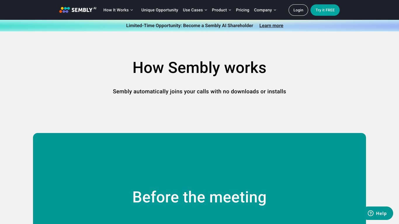Click the Login button
The image size is (399, 224).
pos(298,10)
